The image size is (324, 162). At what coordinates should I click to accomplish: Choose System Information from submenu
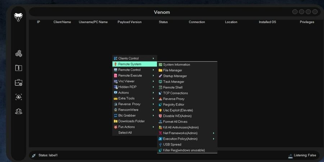coord(176,65)
